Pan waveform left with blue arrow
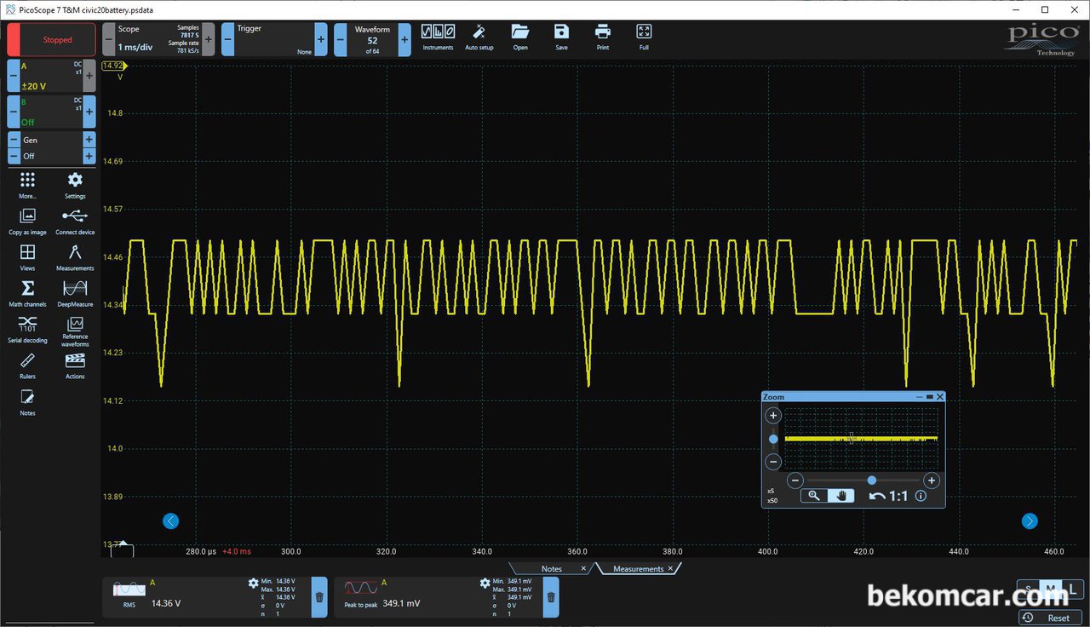This screenshot has height=627, width=1090. coord(170,521)
